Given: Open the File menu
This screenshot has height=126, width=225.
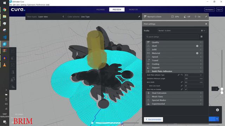Looking at the screenshot, I should pos(11,5).
